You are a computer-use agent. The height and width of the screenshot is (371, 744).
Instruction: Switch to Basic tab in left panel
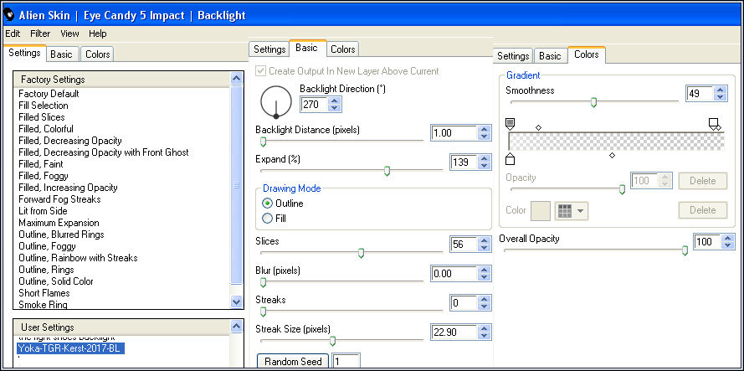[x=61, y=54]
